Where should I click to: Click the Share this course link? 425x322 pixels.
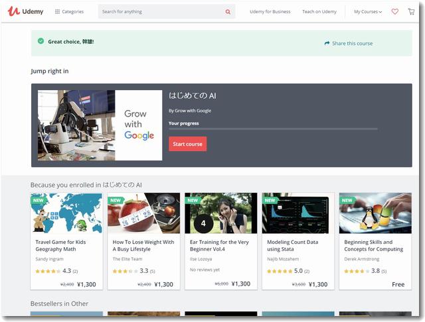(x=352, y=43)
